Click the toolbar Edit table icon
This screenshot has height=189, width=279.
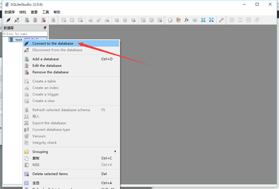72,20
